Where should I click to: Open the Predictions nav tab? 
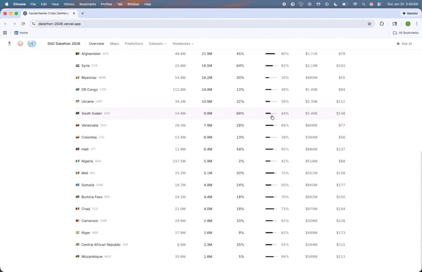coord(134,43)
